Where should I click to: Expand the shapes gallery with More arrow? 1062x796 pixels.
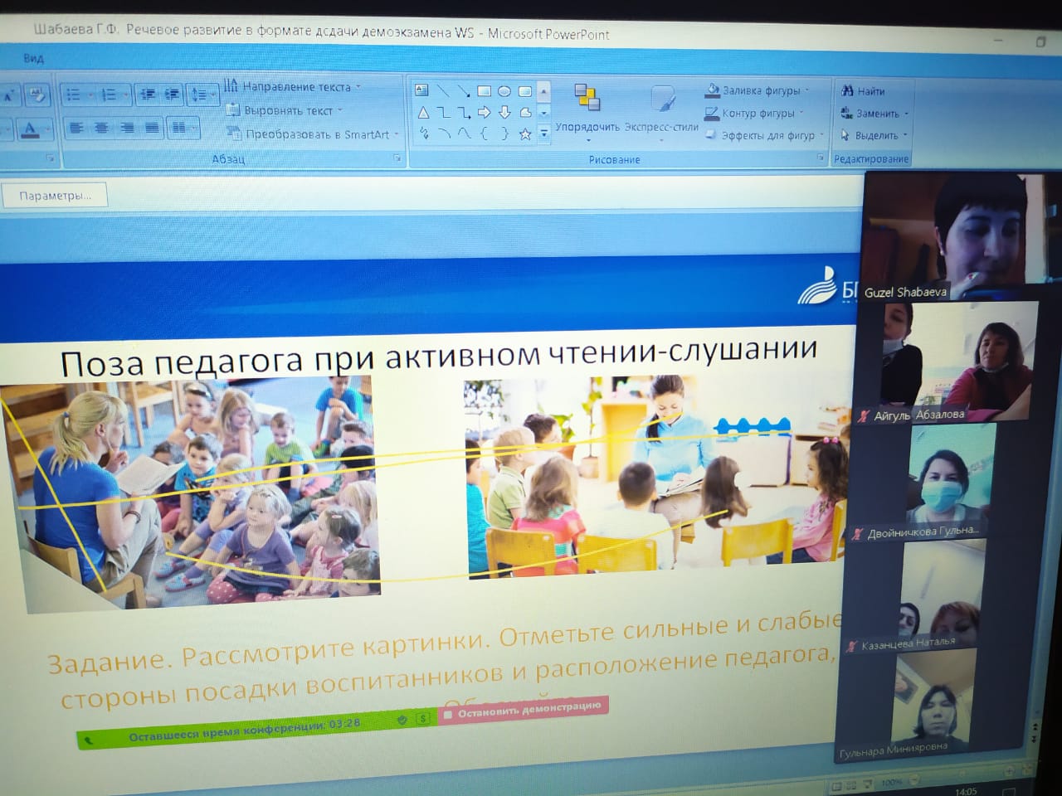[x=544, y=133]
